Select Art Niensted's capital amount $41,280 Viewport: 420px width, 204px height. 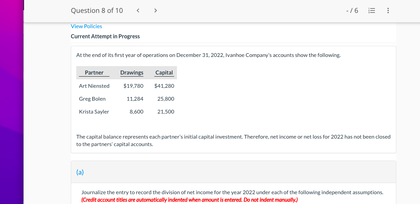[x=164, y=86]
